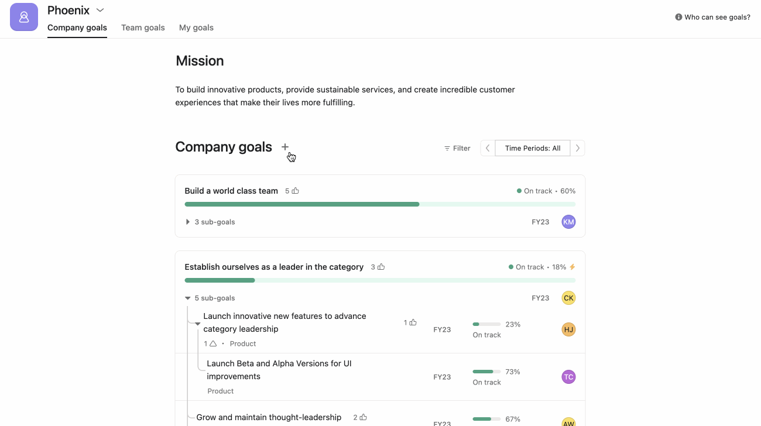761x426 pixels.
Task: Open the Phoenix dropdown chevron
Action: tap(100, 10)
